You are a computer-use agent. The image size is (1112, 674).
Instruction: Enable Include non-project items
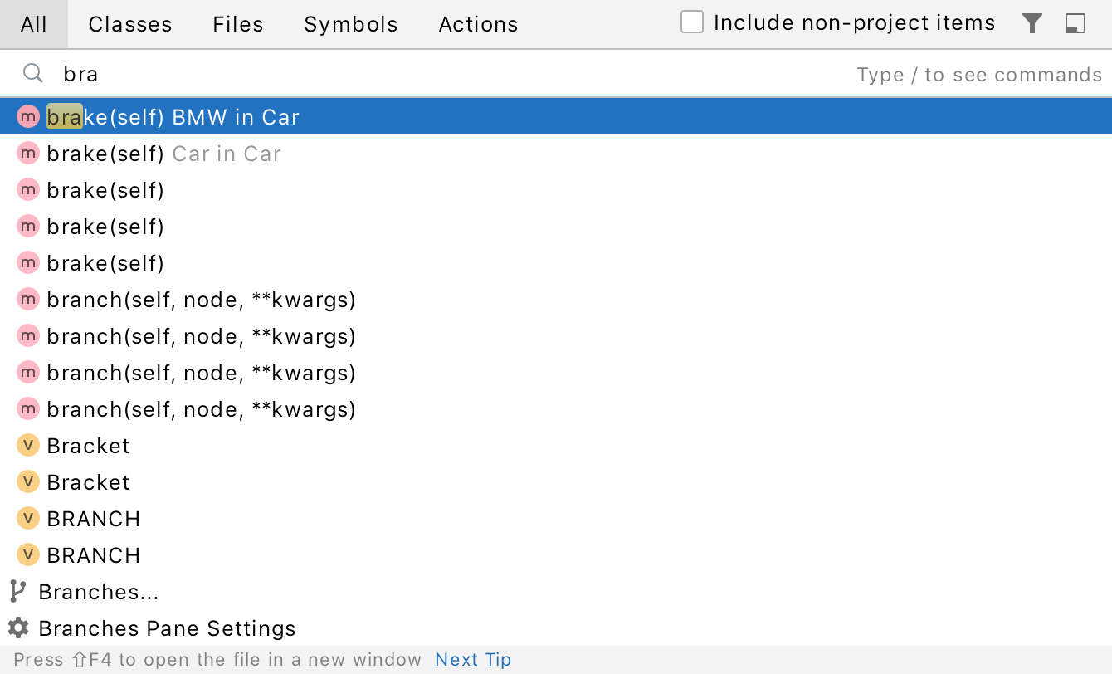pyautogui.click(x=691, y=22)
